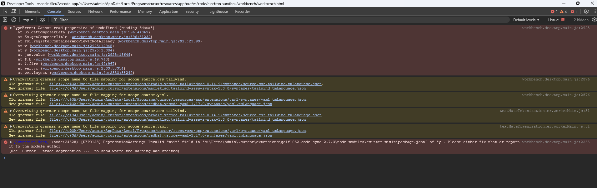Select the Console tab
The image size is (597, 188).
(54, 12)
